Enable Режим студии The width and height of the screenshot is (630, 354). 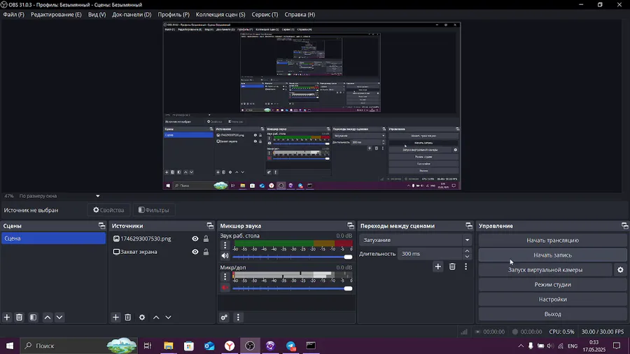click(x=552, y=285)
